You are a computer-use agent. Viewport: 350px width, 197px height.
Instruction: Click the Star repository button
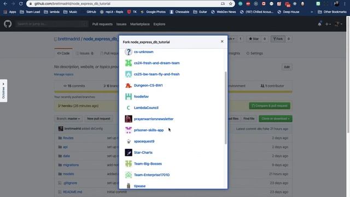pos(254,39)
